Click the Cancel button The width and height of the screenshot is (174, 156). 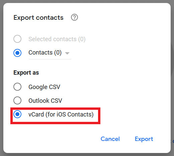tap(110, 139)
